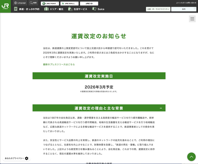Image resolution: width=198 pixels, height=164 pixels.
Task: Open the JRE ID button
Action: click(89, 4)
